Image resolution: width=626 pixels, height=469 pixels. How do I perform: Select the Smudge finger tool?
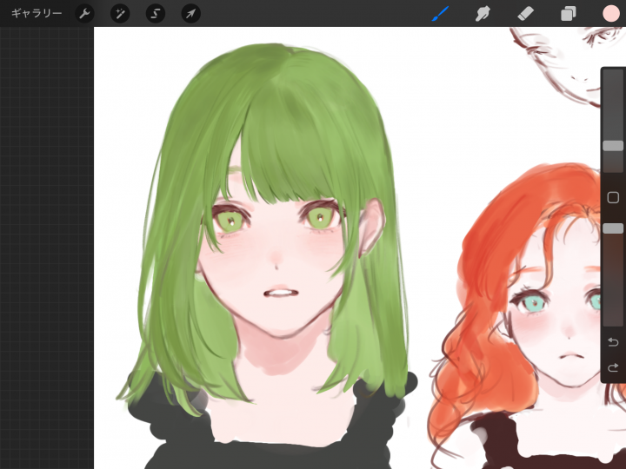click(483, 14)
